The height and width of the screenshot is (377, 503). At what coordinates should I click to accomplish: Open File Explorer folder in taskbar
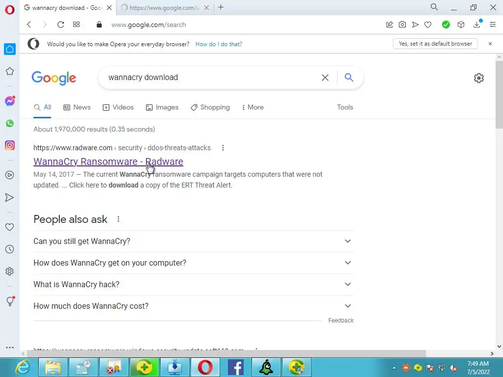53,367
